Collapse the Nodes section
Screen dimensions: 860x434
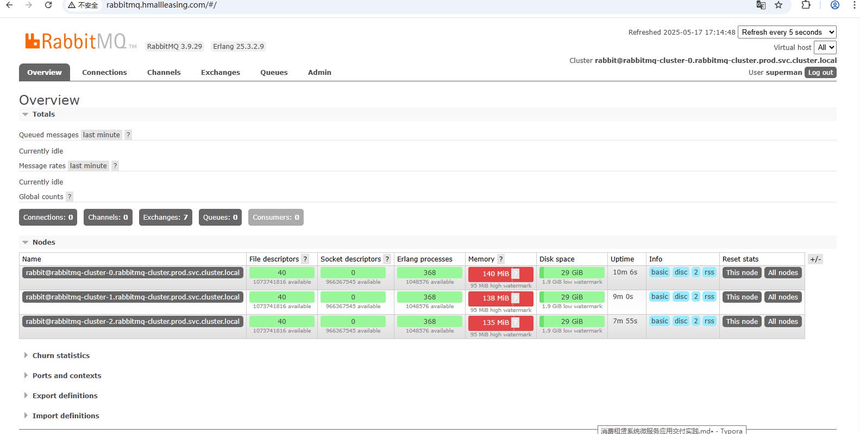pos(43,242)
